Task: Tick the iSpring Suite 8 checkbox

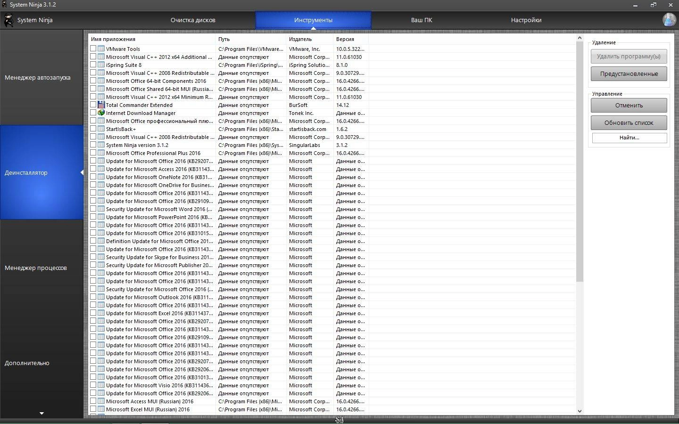Action: [x=93, y=65]
